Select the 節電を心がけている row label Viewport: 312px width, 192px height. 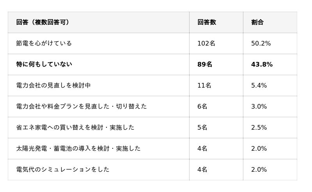pyautogui.click(x=44, y=43)
